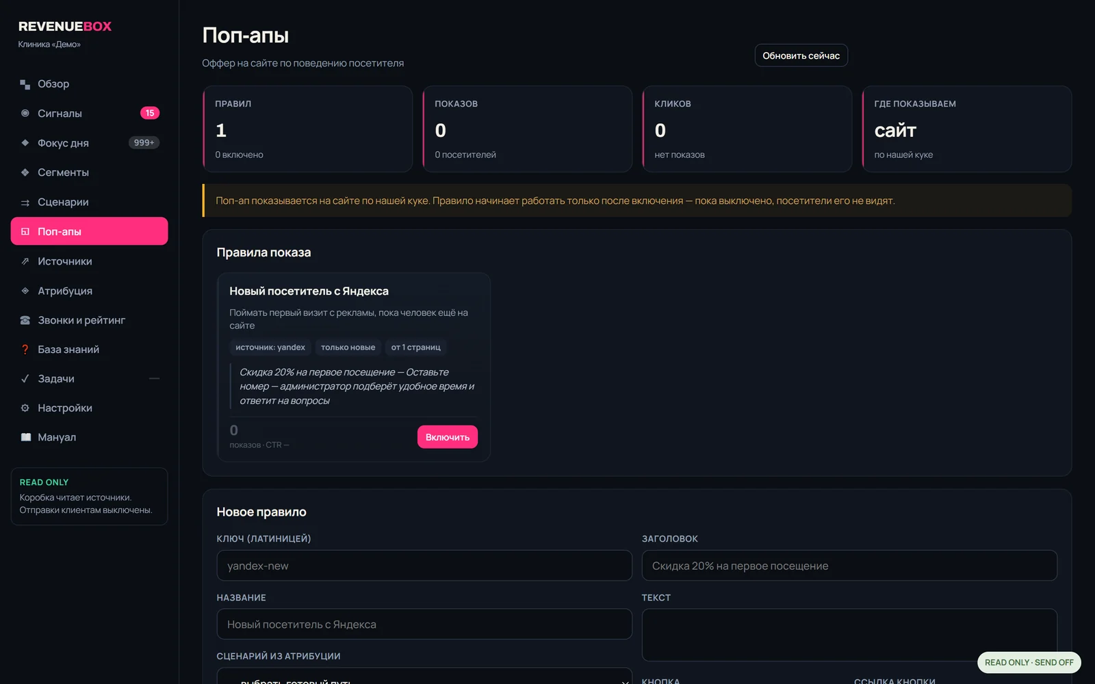1095x684 pixels.
Task: Click the База знаний question mark icon
Action: [x=25, y=350]
